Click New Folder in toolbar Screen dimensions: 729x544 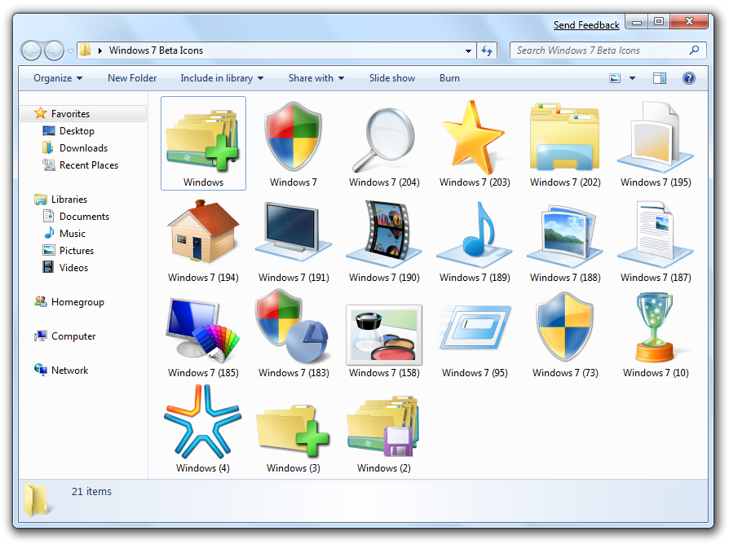(x=132, y=78)
